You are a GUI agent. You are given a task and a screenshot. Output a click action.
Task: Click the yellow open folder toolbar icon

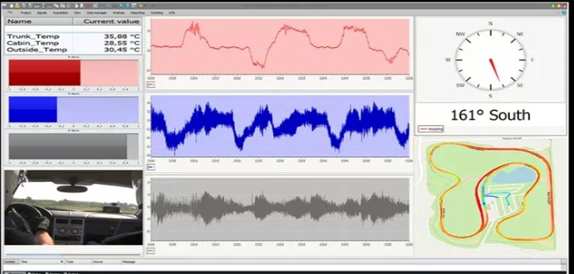click(16, 5)
